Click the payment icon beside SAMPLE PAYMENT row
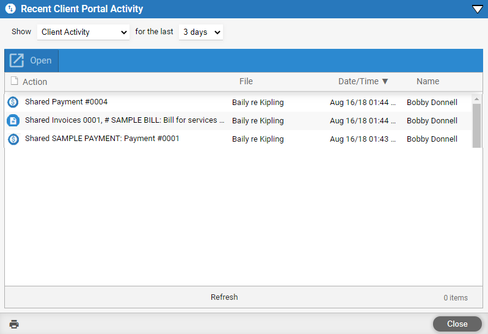Image resolution: width=488 pixels, height=334 pixels. coord(13,139)
